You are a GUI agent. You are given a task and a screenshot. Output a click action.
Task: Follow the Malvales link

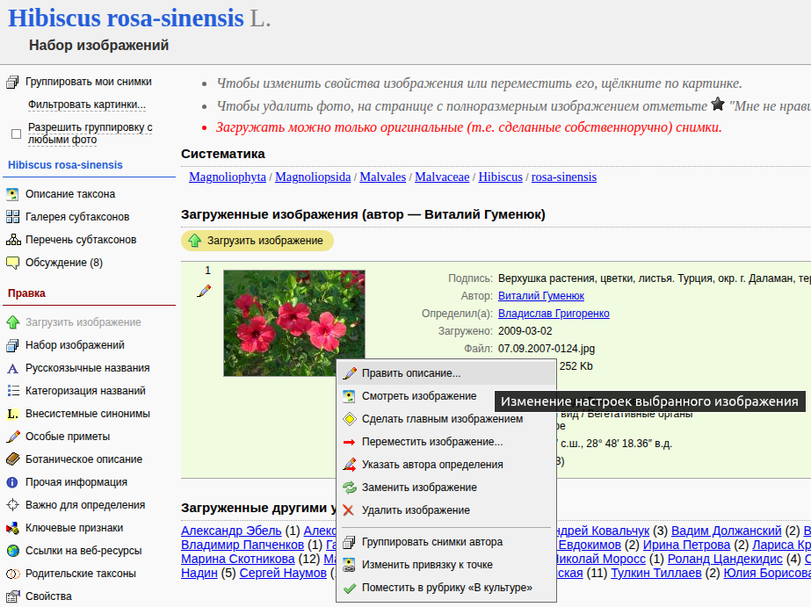tap(383, 177)
